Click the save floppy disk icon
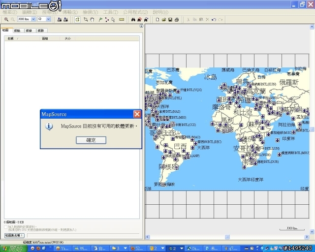Viewport: 315px width, 252px height. click(170, 20)
